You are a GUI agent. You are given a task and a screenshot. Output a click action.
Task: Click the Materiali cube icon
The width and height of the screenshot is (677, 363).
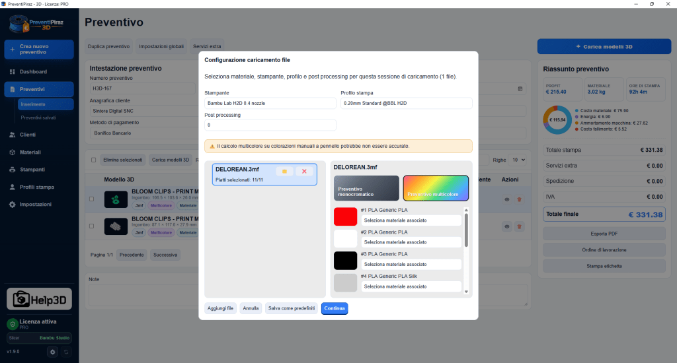coord(12,152)
